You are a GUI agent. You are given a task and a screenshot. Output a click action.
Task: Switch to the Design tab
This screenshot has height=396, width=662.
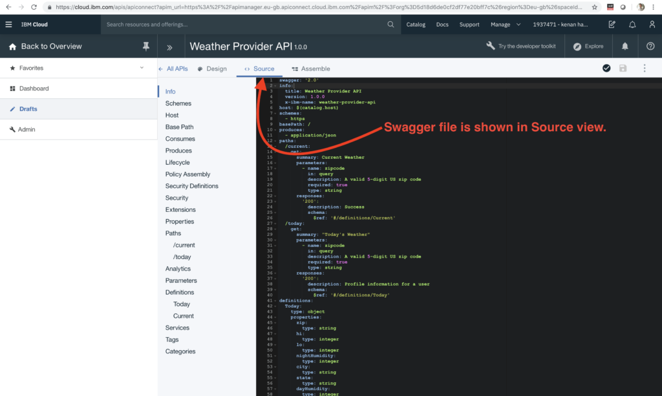[212, 68]
